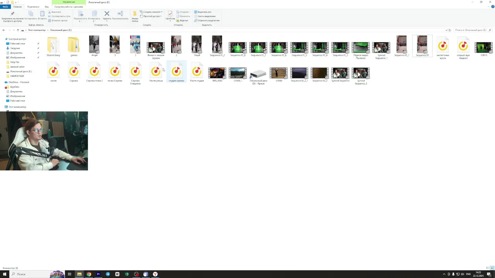Select the Sequence 01_8 video
495x278 pixels.
click(237, 49)
